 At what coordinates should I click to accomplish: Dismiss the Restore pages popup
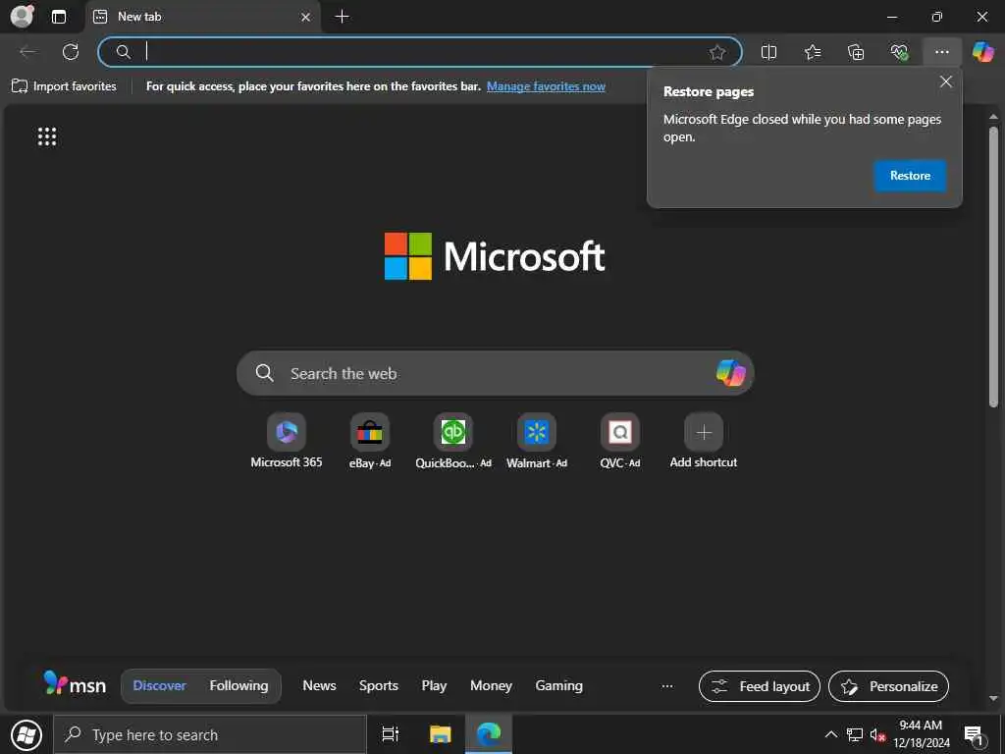tap(945, 81)
